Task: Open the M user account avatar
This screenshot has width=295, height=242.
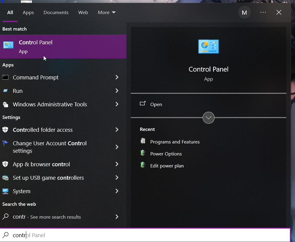Action: click(x=244, y=13)
